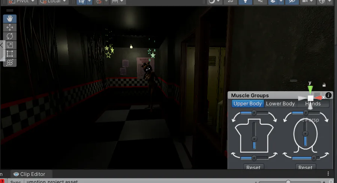The width and height of the screenshot is (337, 183).
Task: Toggle the scene layers overlay icon
Action: click(x=273, y=2)
